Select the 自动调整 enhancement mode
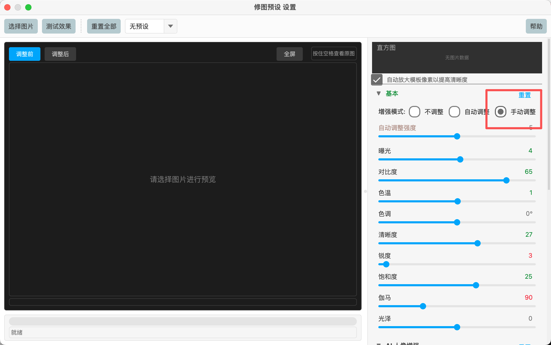The width and height of the screenshot is (551, 345). point(454,112)
